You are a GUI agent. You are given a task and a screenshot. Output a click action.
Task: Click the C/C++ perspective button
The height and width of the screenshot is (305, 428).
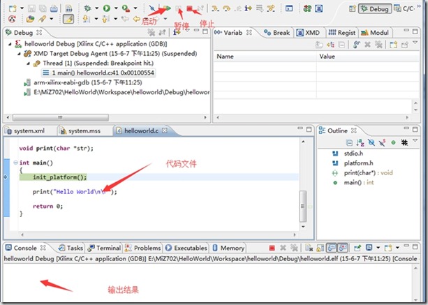404,9
